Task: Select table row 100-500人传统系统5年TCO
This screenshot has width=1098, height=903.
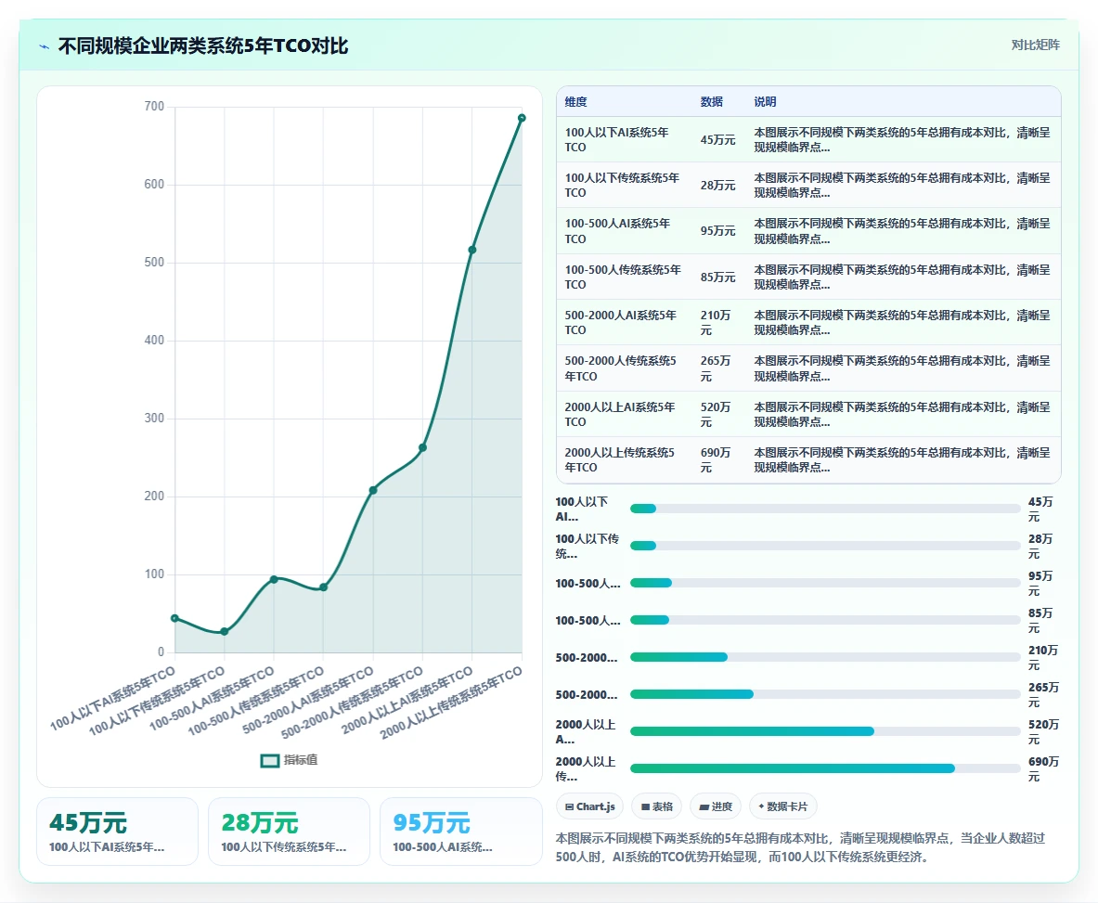Action: click(x=808, y=277)
